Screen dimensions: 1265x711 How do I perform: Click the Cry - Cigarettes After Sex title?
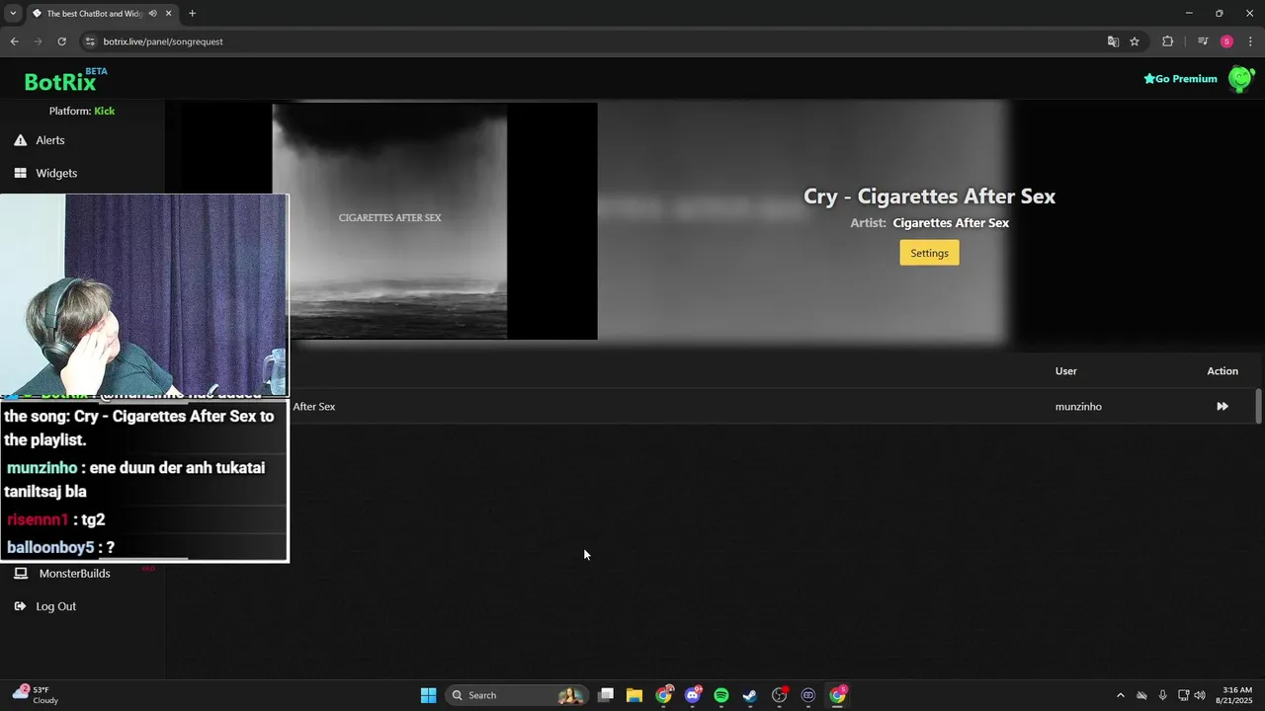929,197
